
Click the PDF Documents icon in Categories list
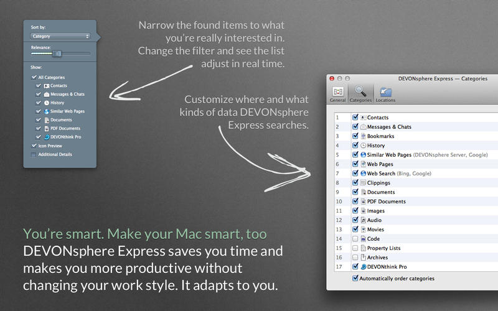click(364, 202)
